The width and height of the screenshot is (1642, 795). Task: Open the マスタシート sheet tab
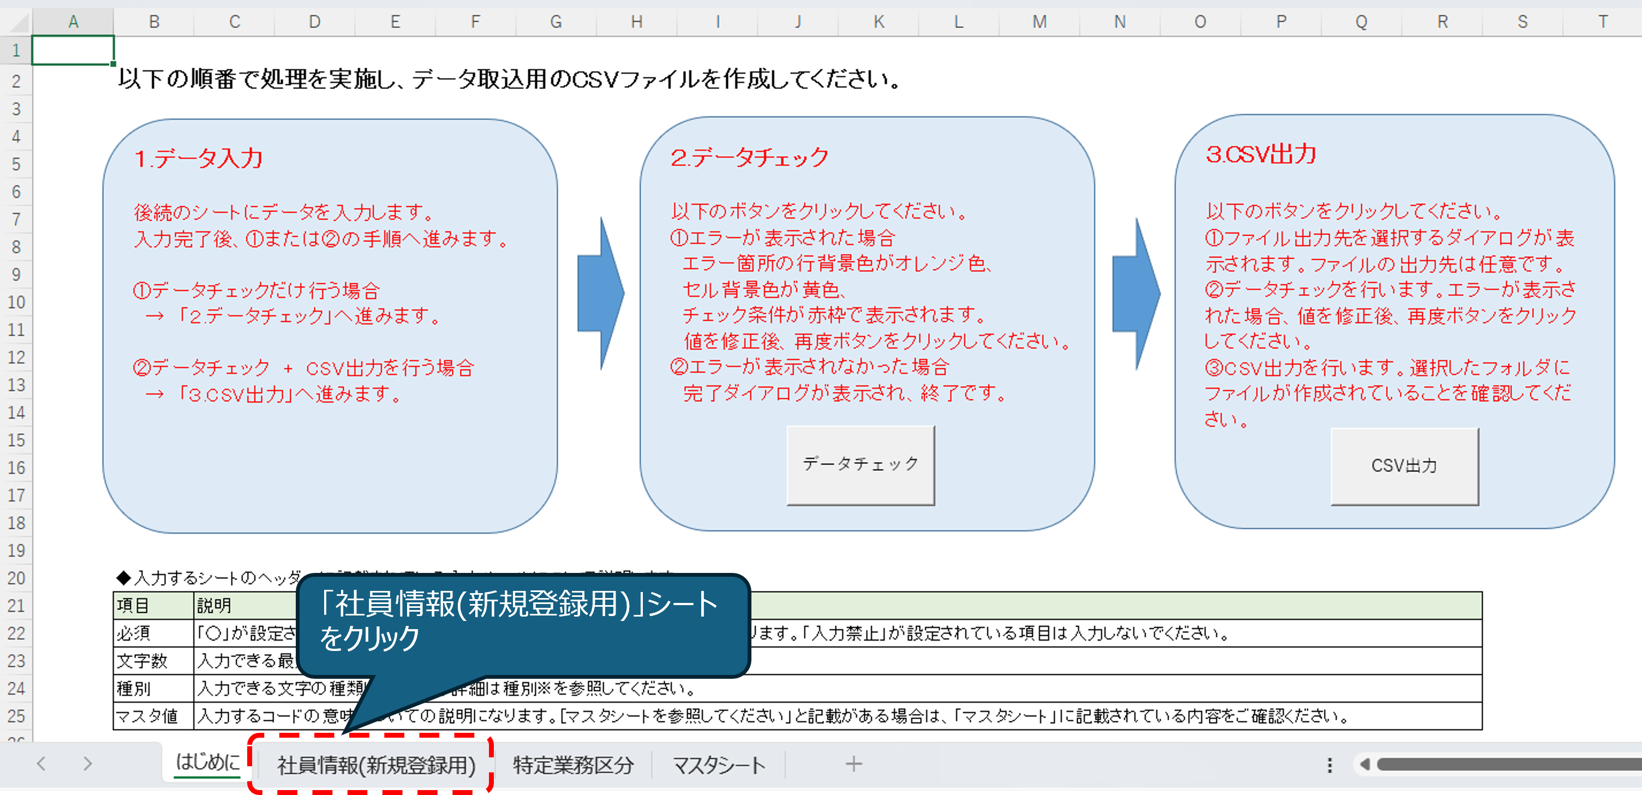[718, 764]
